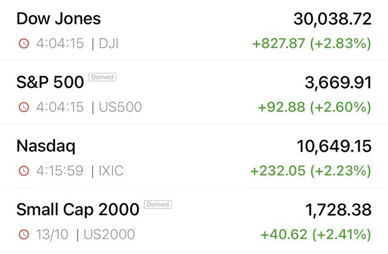Viewport: 388px width, 254px height.
Task: Tap the US2000 ticker symbol
Action: (x=109, y=235)
